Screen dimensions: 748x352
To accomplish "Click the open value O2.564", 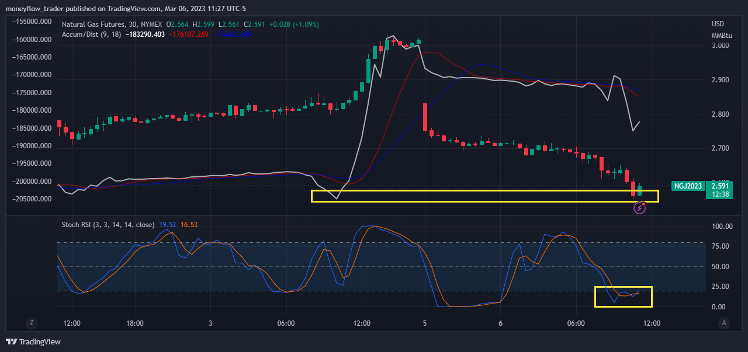I will tap(177, 25).
